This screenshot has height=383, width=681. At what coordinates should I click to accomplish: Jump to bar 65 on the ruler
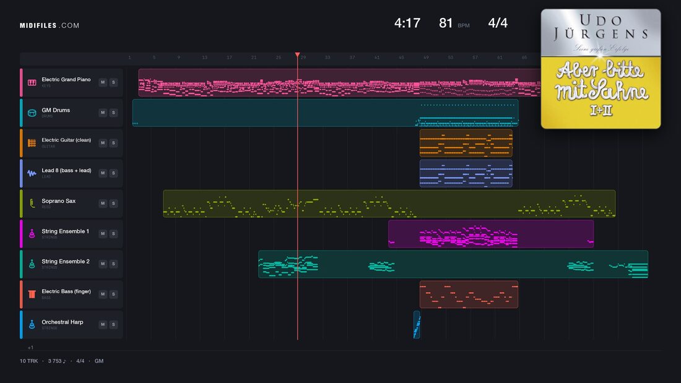point(524,58)
